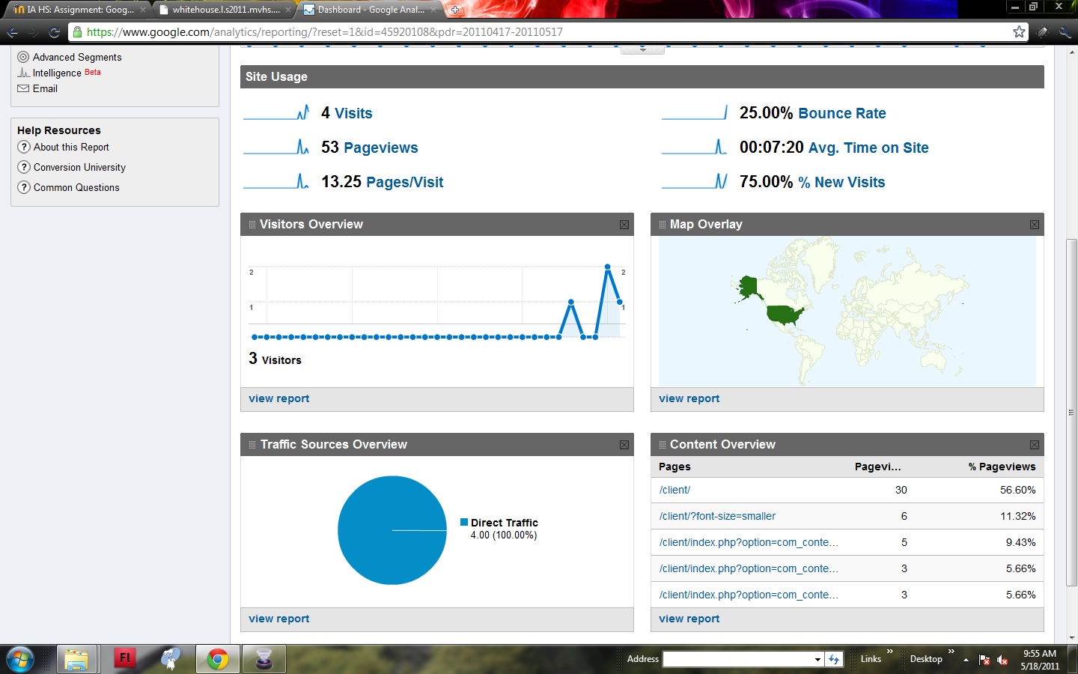
Task: Remove the Map Overlay widget with its X
Action: [1034, 225]
